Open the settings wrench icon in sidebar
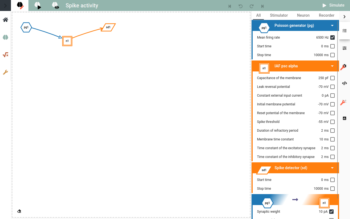Viewport: 350px width, 219px height. pyautogui.click(x=5, y=72)
